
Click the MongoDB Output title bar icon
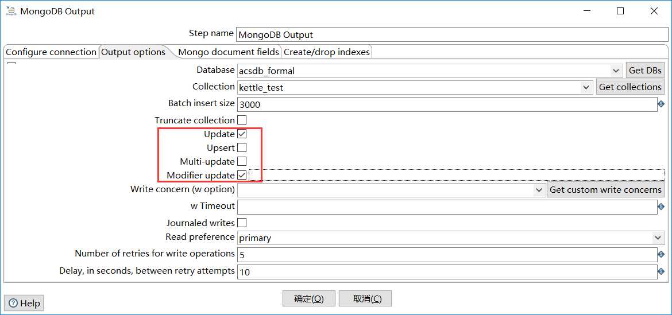11,11
